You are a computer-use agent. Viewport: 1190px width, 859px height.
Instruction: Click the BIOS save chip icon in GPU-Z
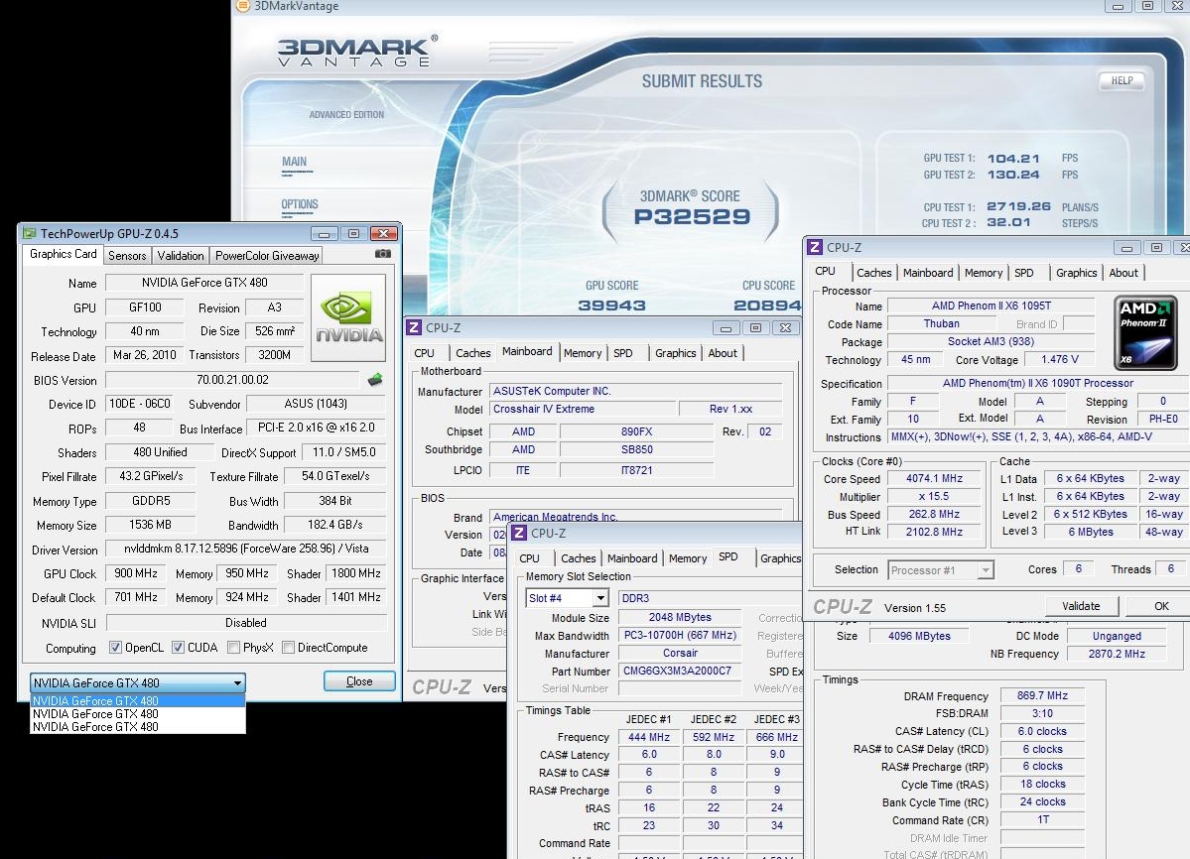(375, 380)
